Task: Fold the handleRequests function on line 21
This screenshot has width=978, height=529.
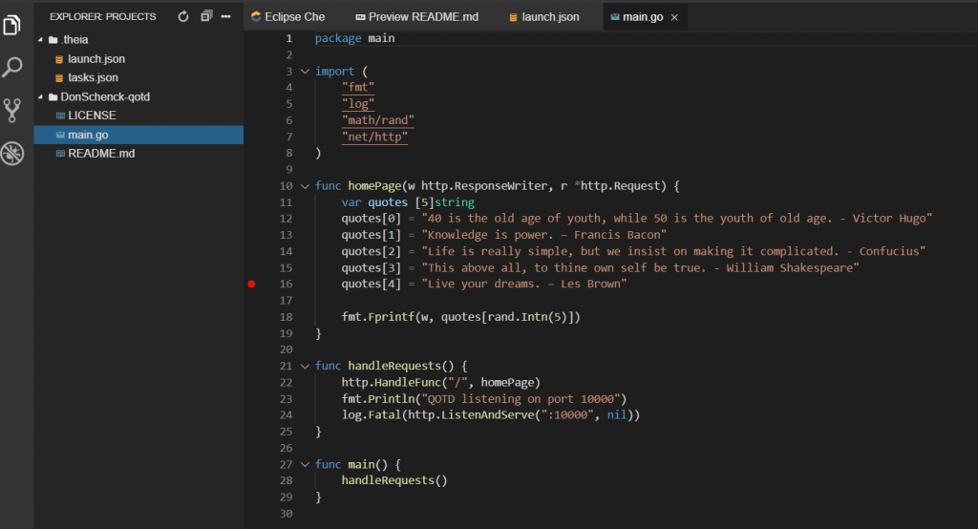Action: pyautogui.click(x=305, y=366)
